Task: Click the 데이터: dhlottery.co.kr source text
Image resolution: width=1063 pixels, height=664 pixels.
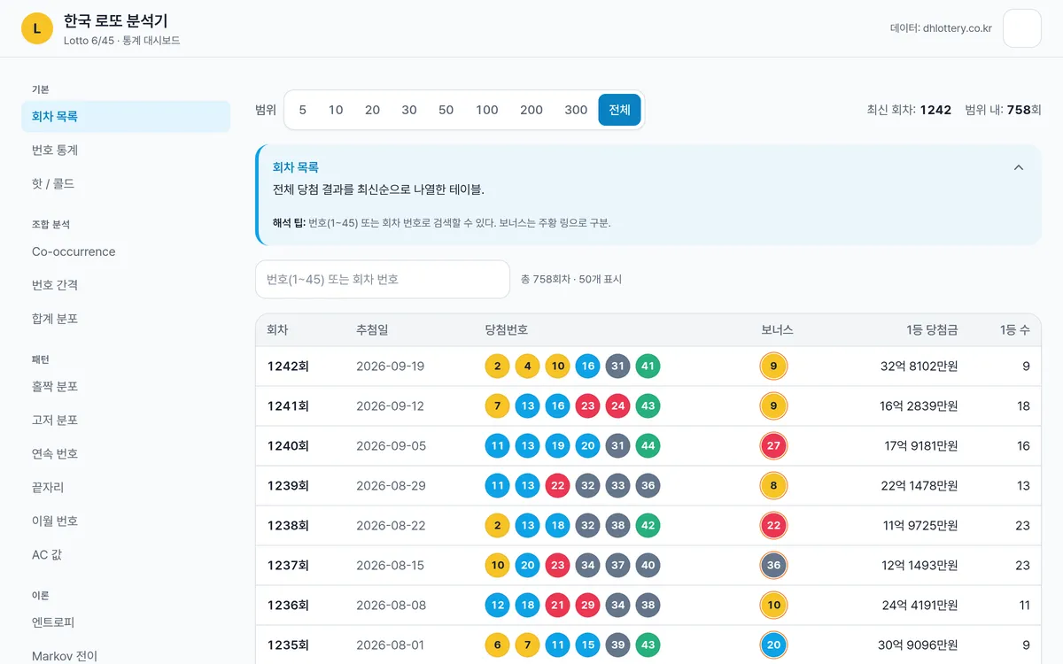Action: pyautogui.click(x=941, y=28)
